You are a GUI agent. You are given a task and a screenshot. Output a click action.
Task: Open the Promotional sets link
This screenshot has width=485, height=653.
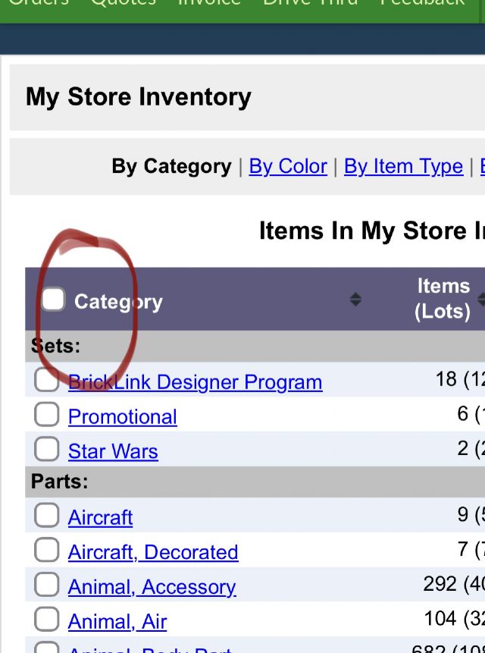click(123, 416)
